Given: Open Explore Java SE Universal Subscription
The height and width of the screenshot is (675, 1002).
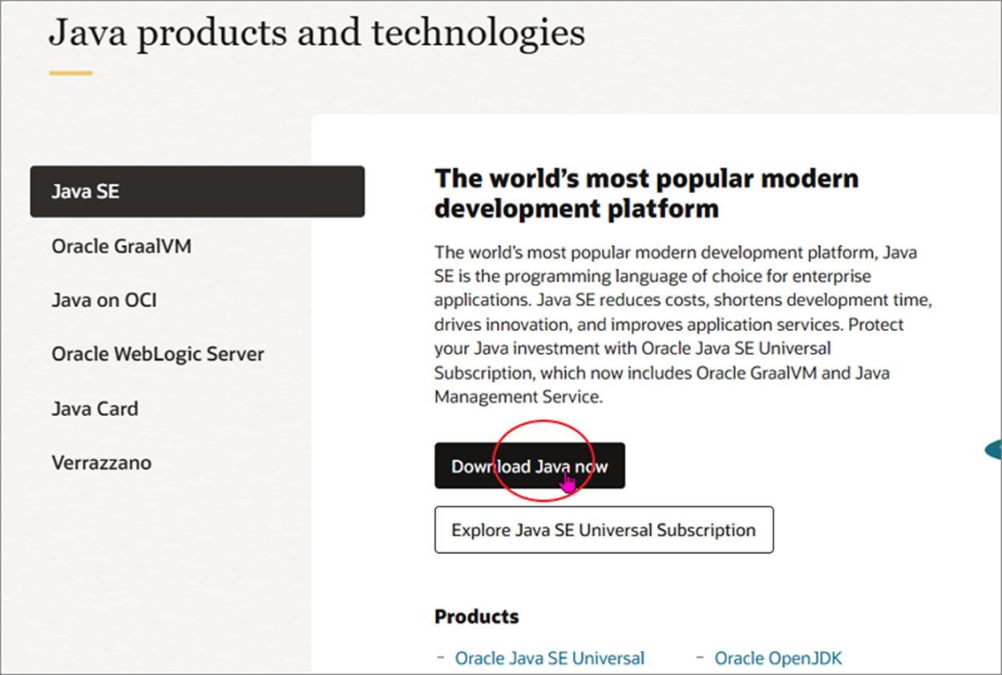Looking at the screenshot, I should point(604,530).
